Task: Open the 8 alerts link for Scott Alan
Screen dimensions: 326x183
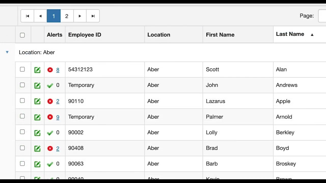Action: click(x=58, y=70)
